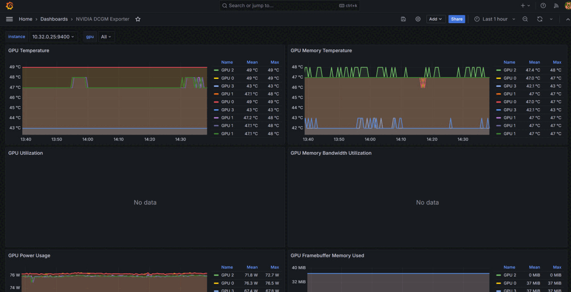
Task: Click the refresh dashboard icon
Action: (x=540, y=19)
